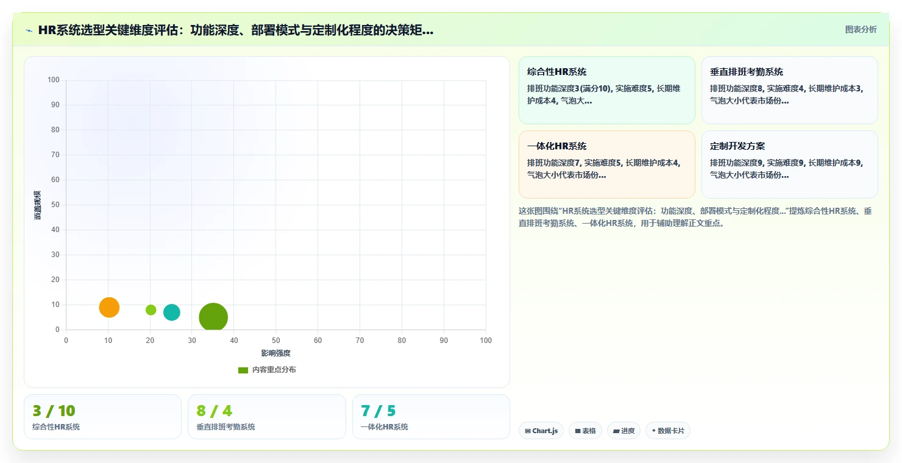Click the 图表分析 label in header
The image size is (902, 463).
tap(861, 29)
